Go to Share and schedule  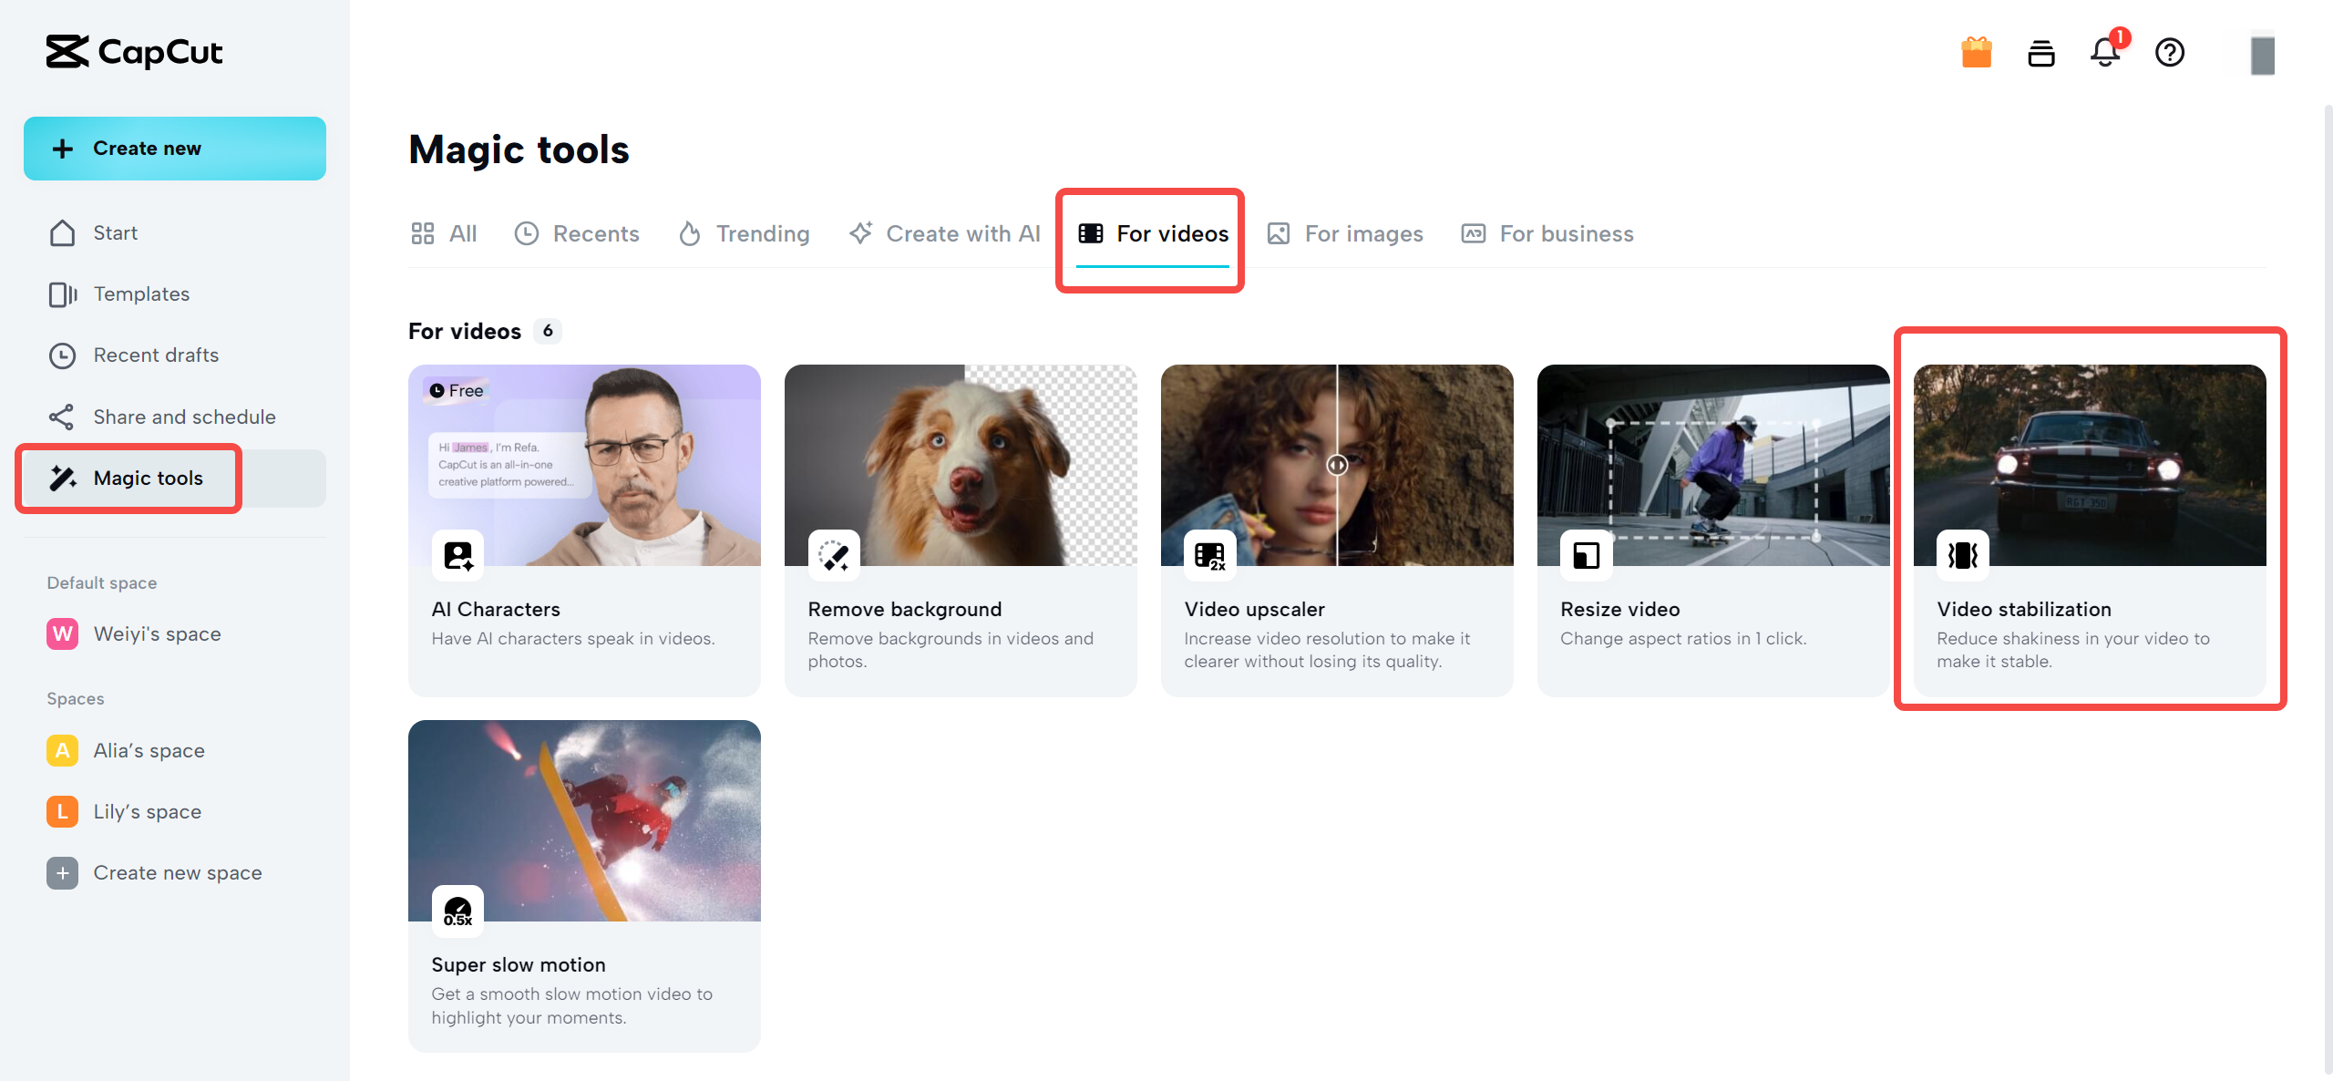(184, 417)
